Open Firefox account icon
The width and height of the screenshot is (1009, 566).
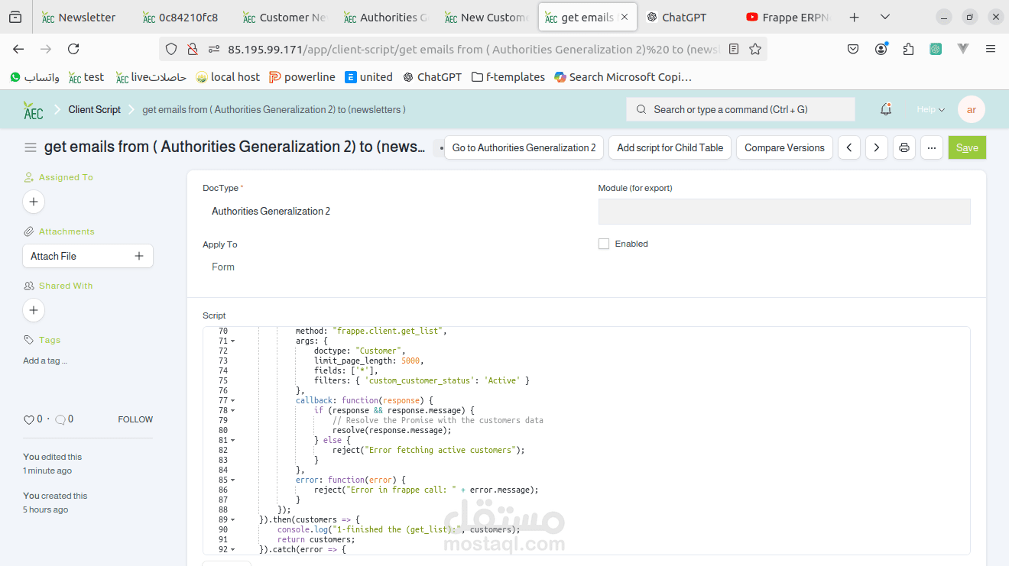881,49
